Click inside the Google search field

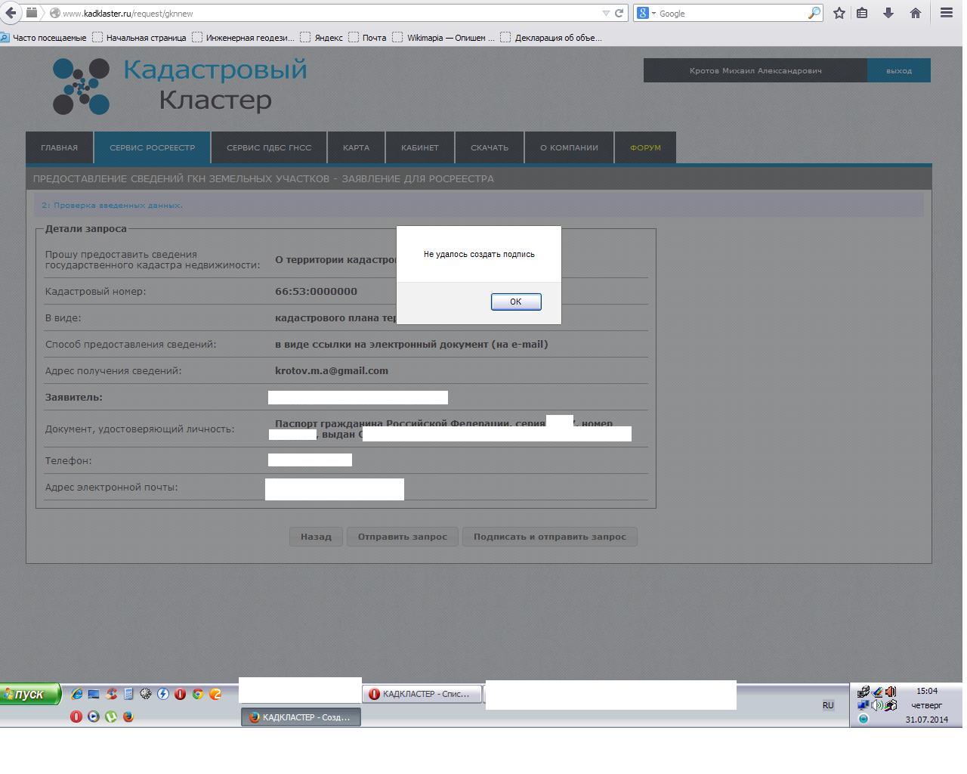click(729, 13)
